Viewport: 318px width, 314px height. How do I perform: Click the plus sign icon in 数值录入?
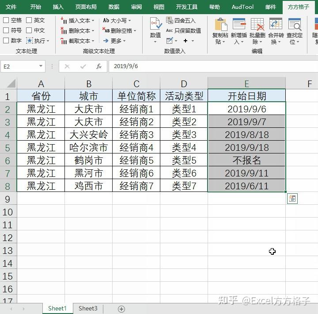coord(185,41)
